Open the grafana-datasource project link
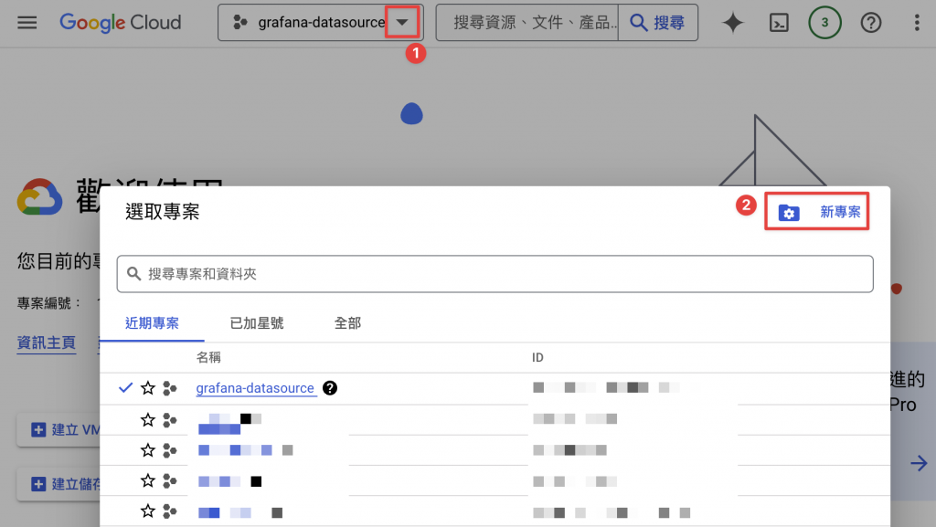Image resolution: width=936 pixels, height=527 pixels. click(255, 388)
